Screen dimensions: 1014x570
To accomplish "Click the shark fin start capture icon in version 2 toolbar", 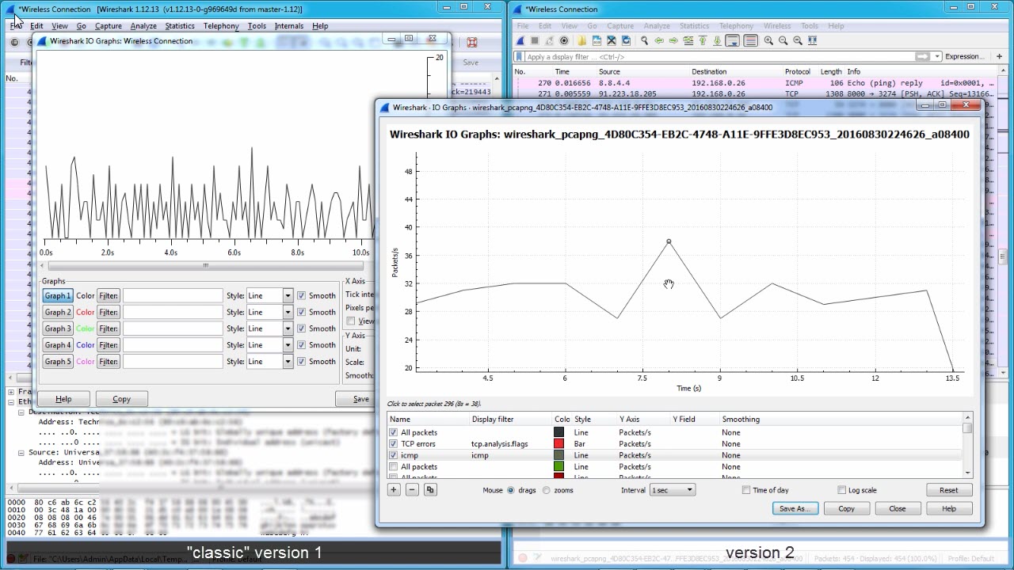I will click(x=520, y=40).
